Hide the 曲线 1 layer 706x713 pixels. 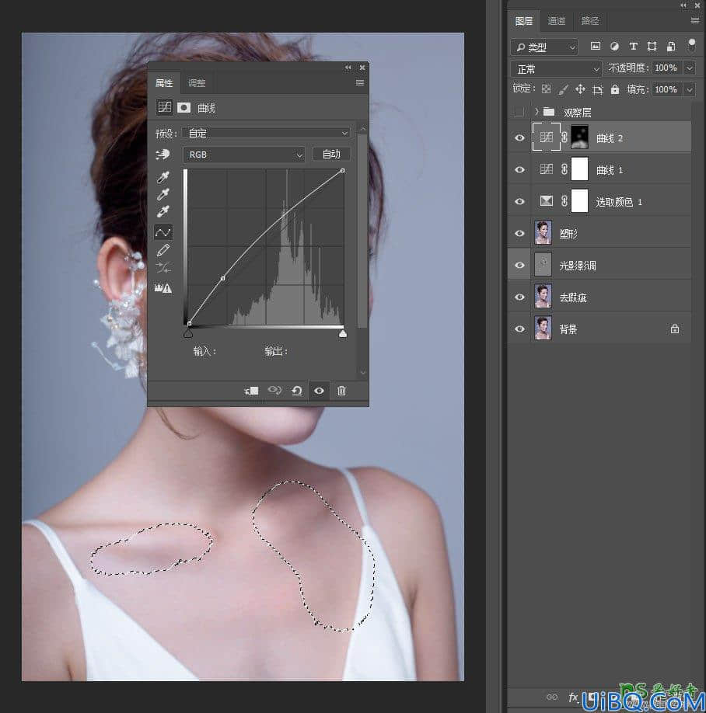click(519, 169)
